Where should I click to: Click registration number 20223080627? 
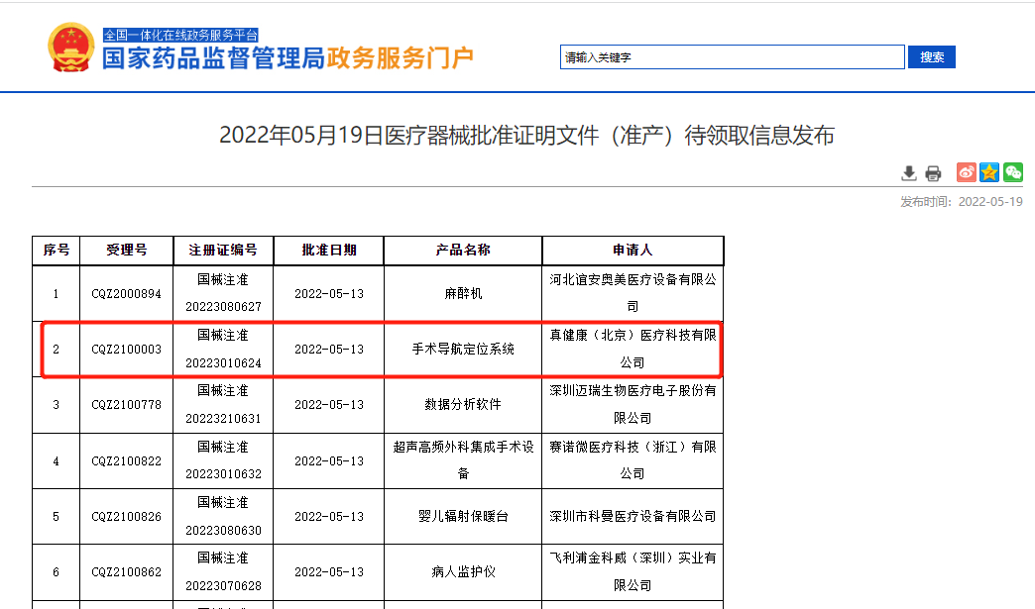(223, 307)
